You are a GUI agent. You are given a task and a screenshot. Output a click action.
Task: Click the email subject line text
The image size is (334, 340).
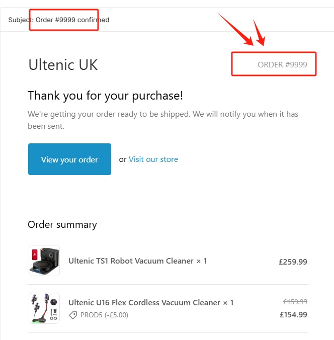pos(59,20)
